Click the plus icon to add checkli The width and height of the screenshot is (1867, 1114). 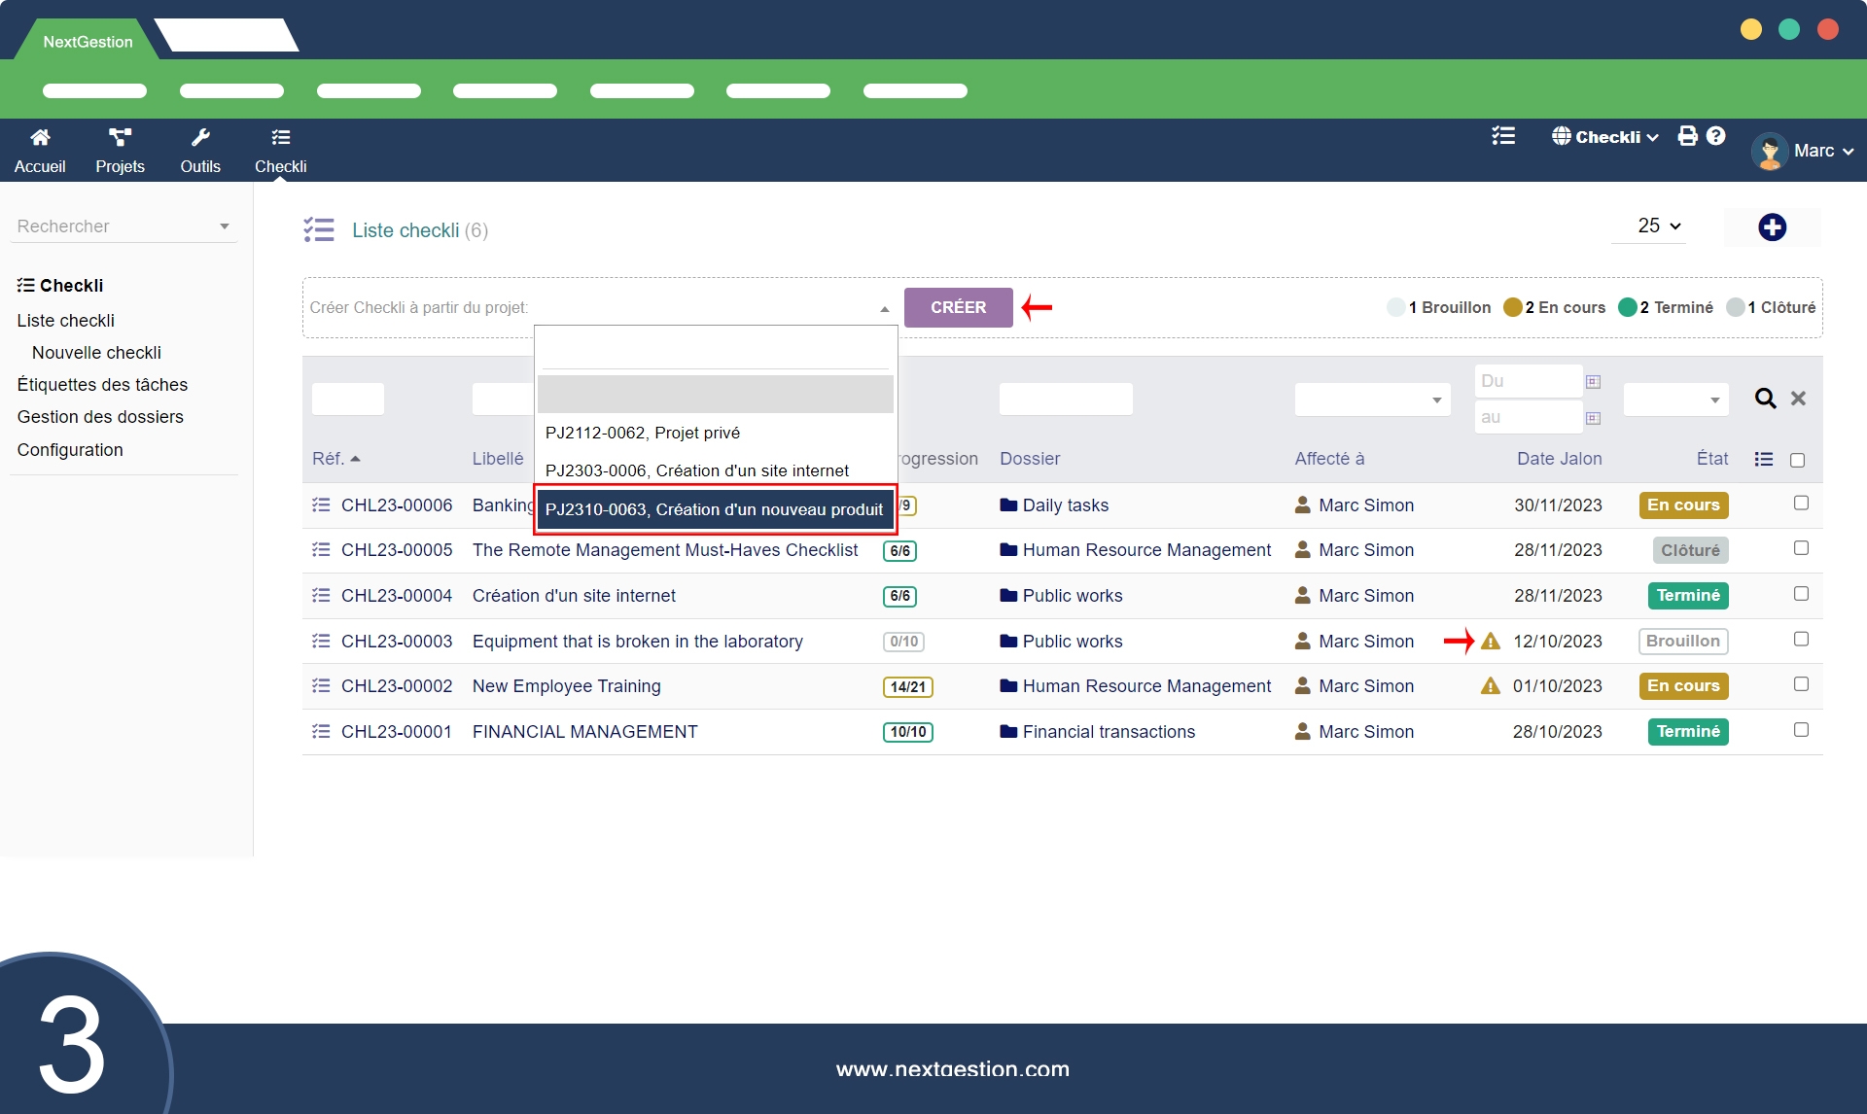(1772, 227)
